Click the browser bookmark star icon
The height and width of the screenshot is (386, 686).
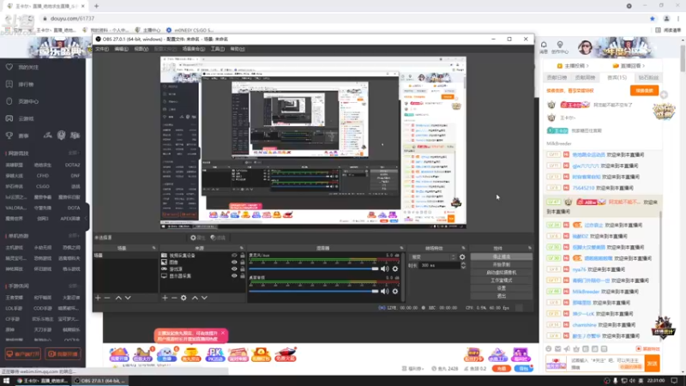pos(653,18)
